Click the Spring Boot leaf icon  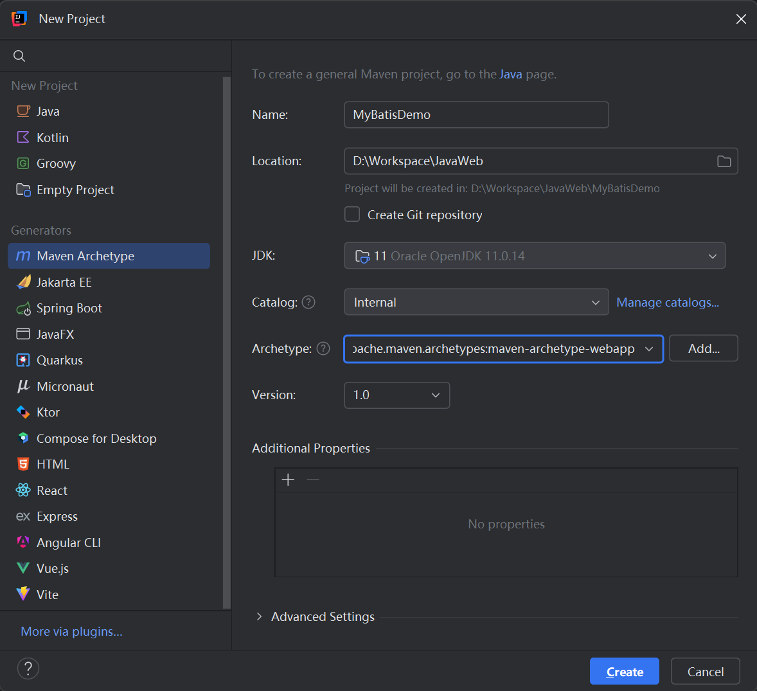(x=23, y=308)
